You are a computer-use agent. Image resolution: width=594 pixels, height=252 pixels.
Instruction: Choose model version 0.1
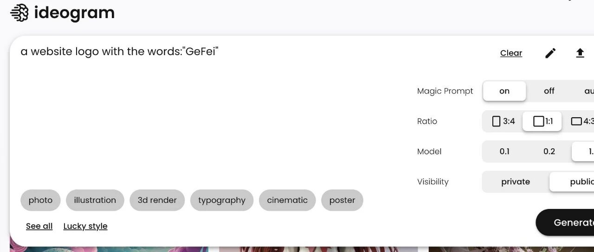[504, 151]
